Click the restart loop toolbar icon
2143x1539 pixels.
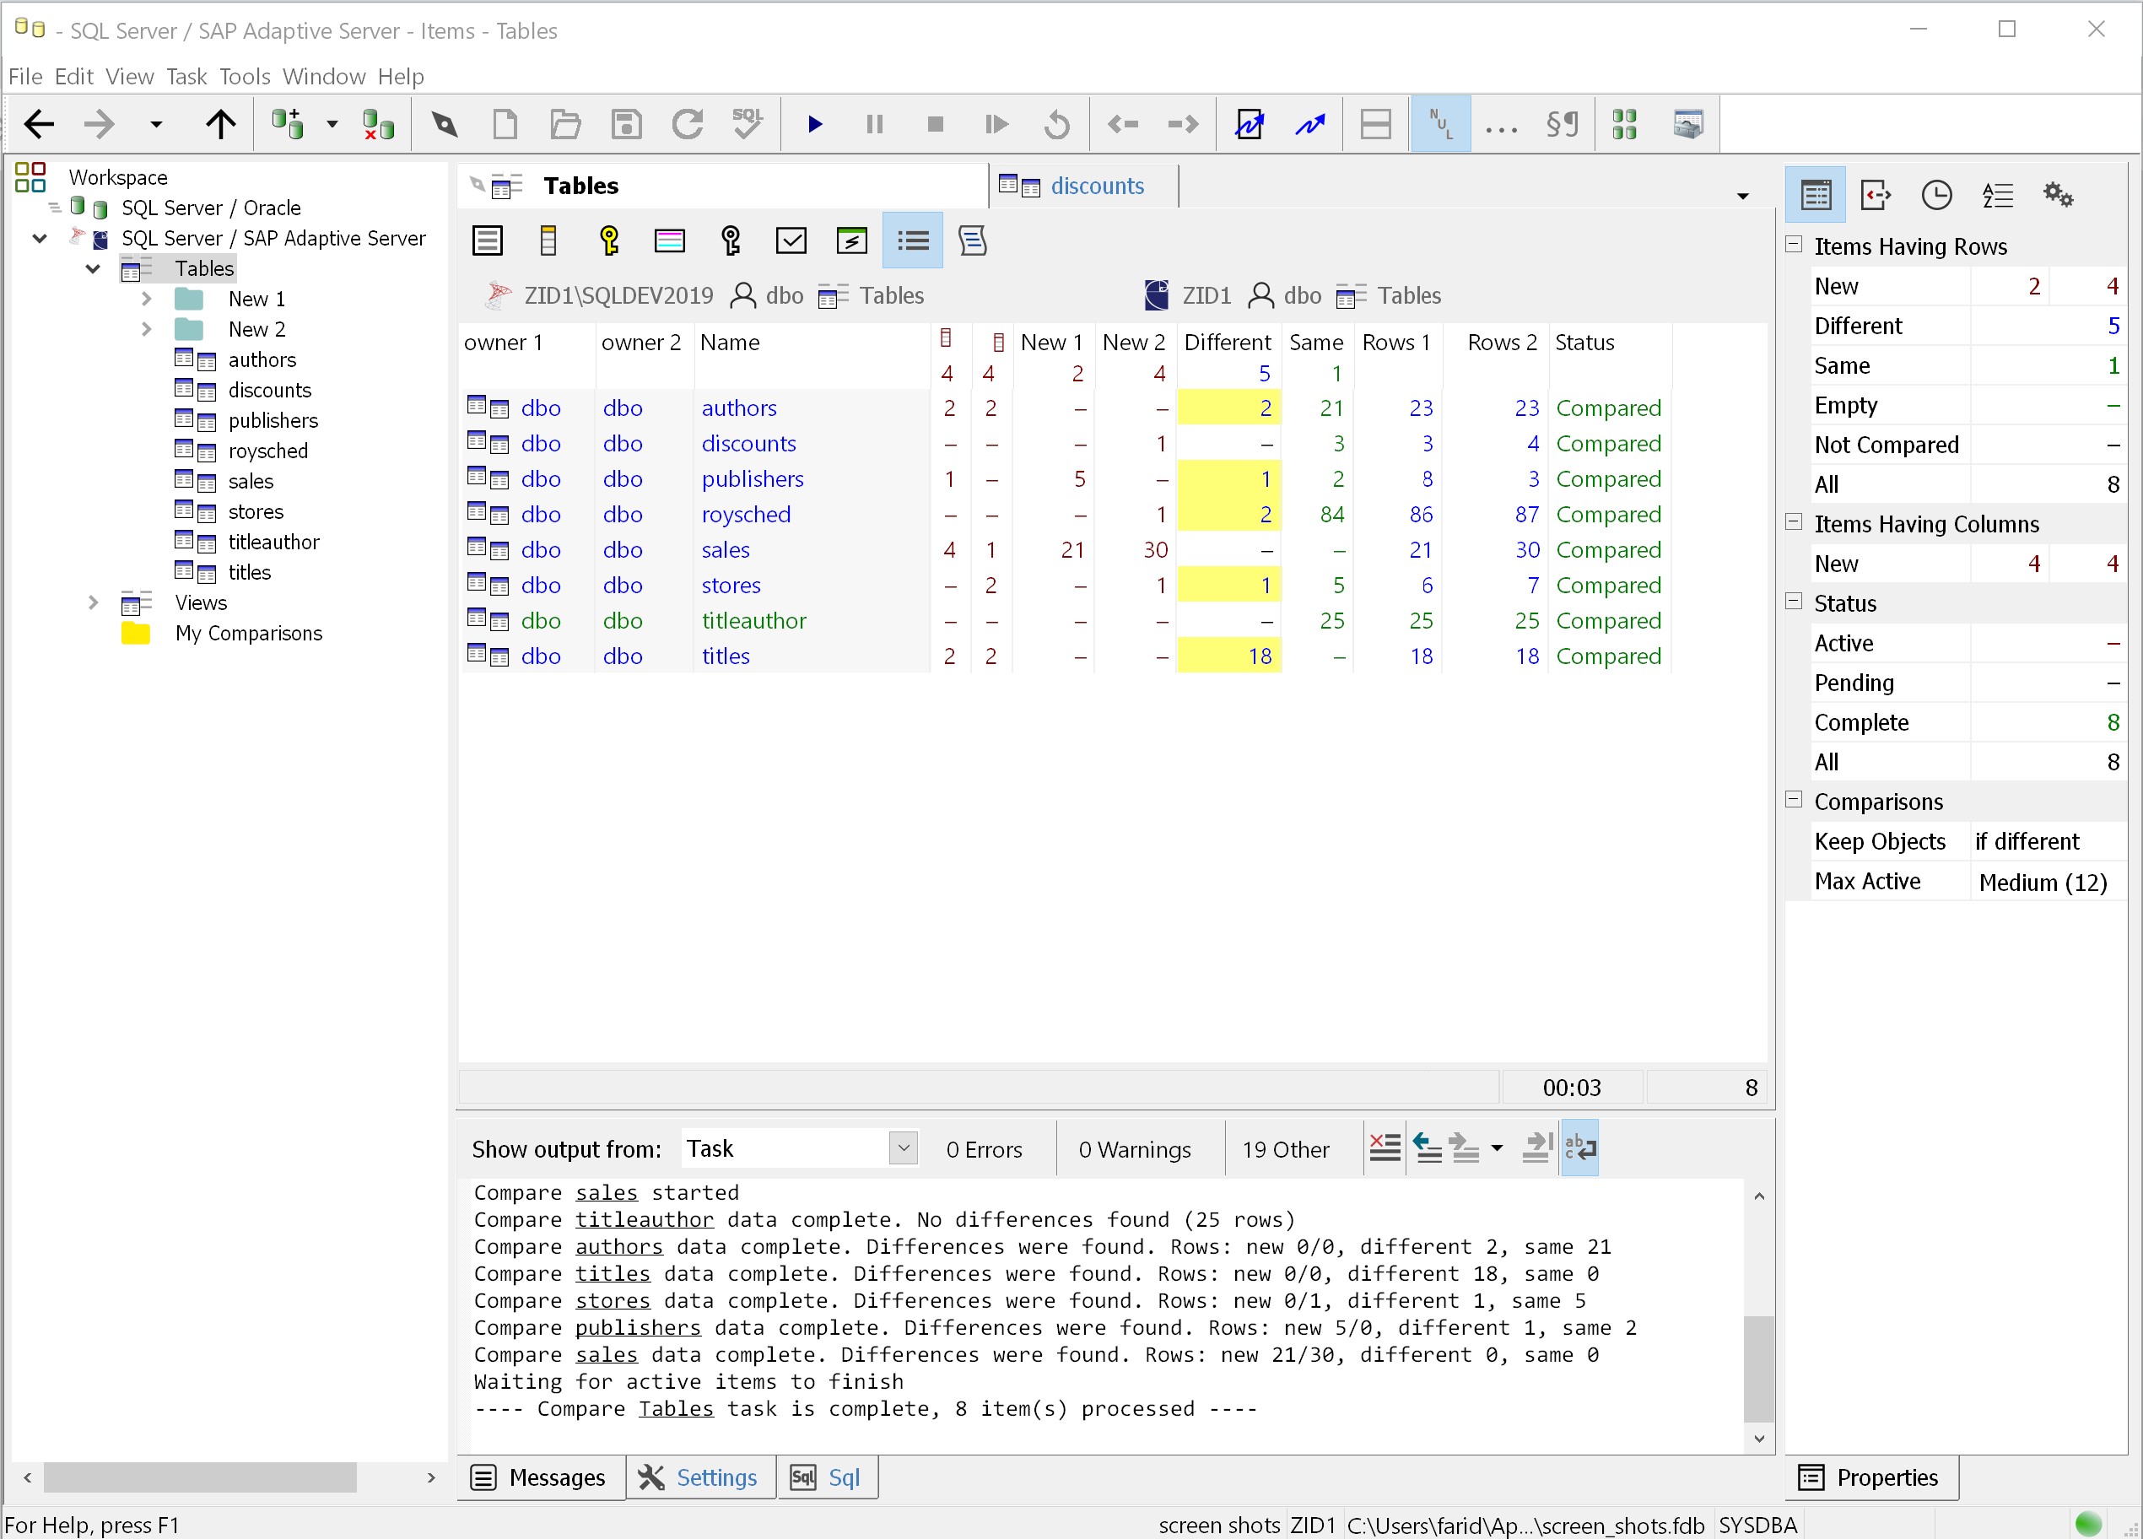tap(1056, 124)
